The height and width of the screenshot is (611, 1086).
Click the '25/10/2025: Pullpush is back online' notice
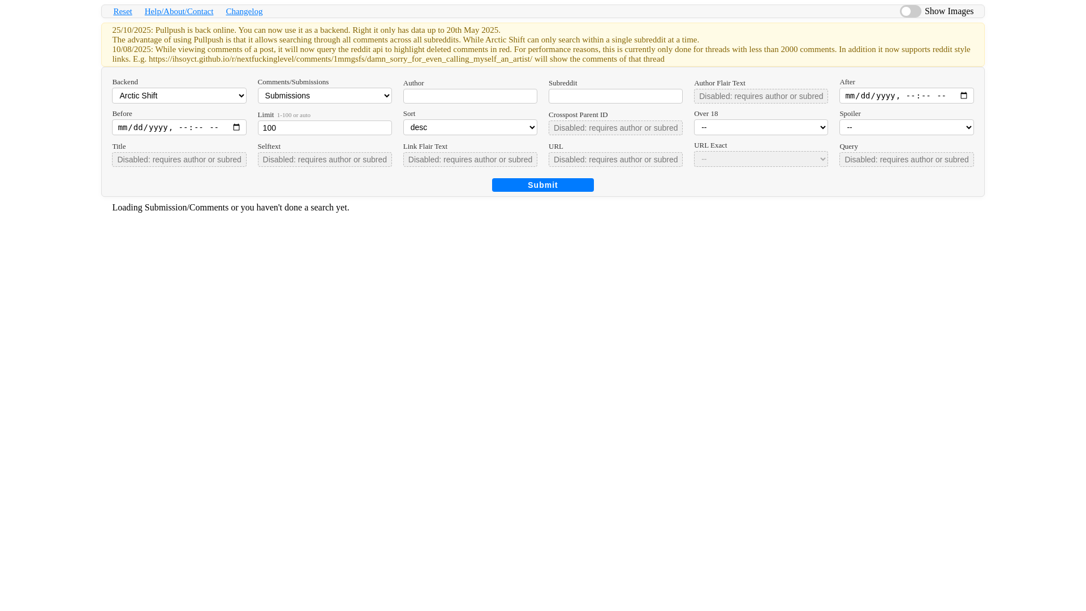click(307, 30)
